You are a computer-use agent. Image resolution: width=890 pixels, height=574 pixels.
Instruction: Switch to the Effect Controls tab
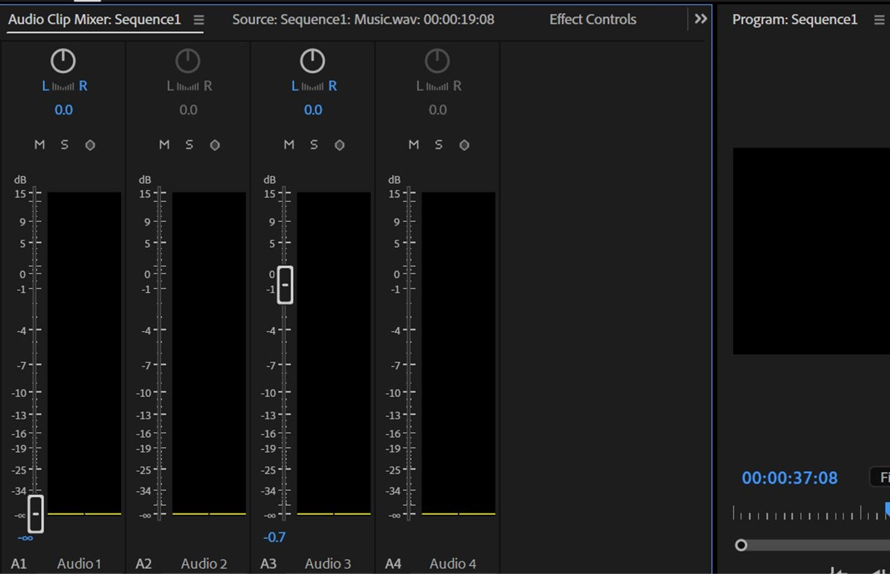point(592,19)
